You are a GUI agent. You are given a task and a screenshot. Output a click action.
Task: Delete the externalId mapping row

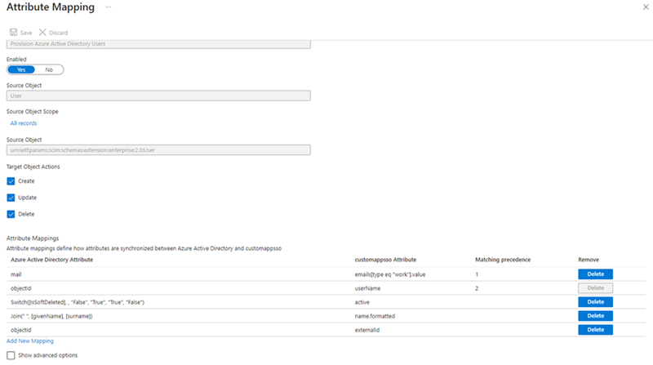[595, 330]
